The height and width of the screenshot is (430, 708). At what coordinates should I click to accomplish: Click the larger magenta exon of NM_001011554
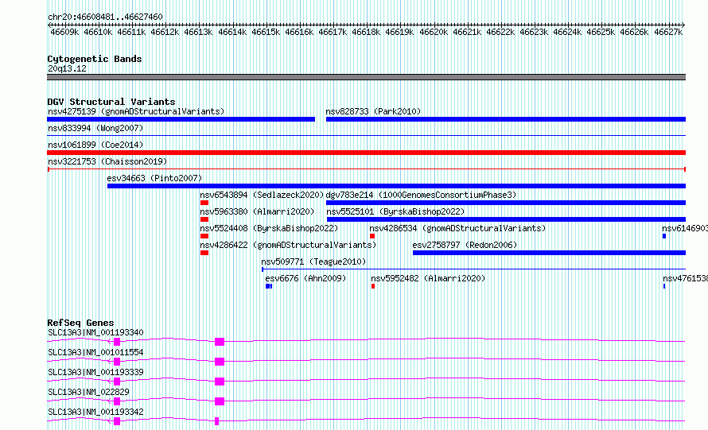220,362
